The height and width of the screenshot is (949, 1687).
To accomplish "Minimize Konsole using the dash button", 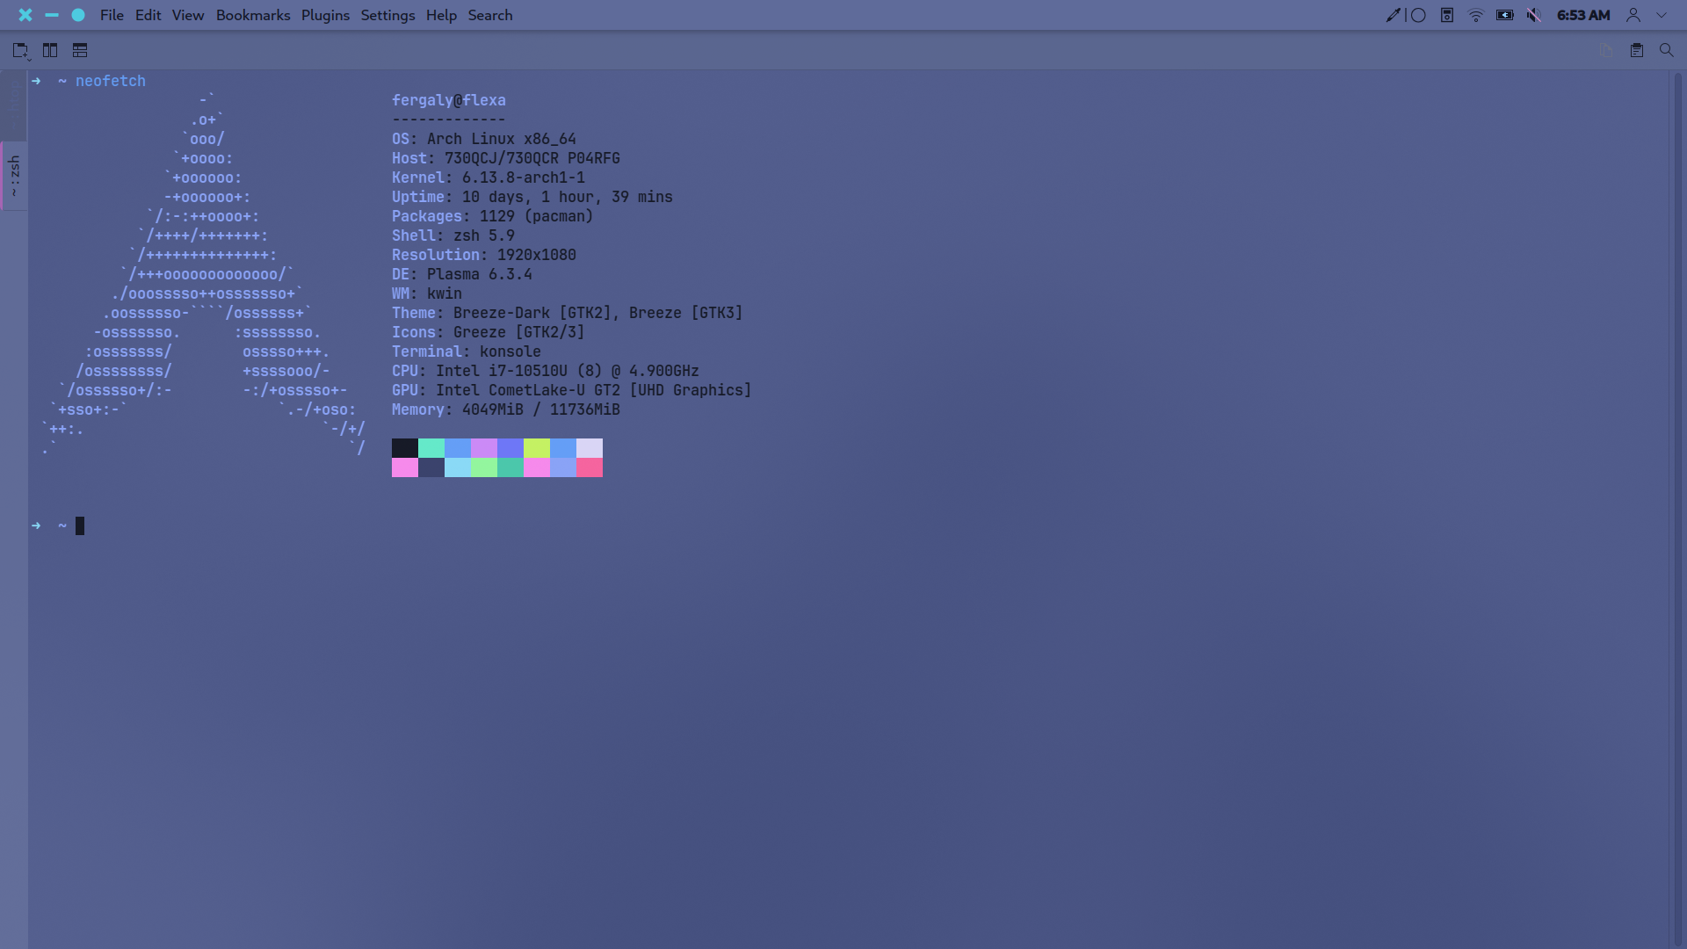I will click(x=52, y=15).
